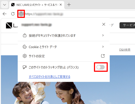Image resolution: width=135 pixels, height=104 pixels.
Task: Open Cookie とサイト データ entry
Action: pos(63,47)
